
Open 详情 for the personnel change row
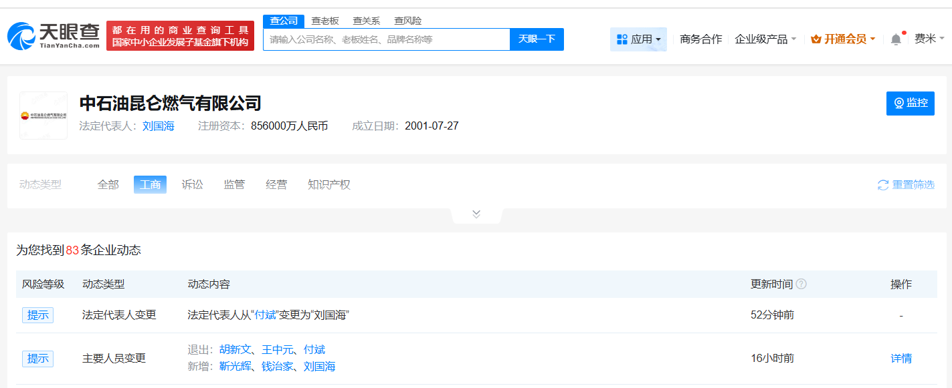pyautogui.click(x=901, y=358)
